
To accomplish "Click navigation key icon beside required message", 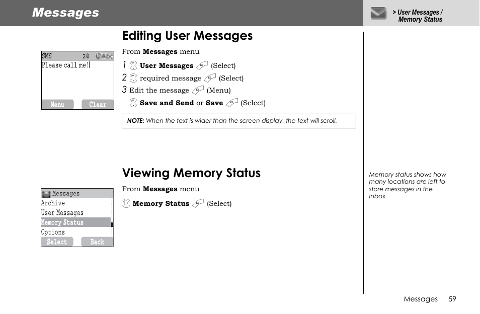I will (133, 78).
